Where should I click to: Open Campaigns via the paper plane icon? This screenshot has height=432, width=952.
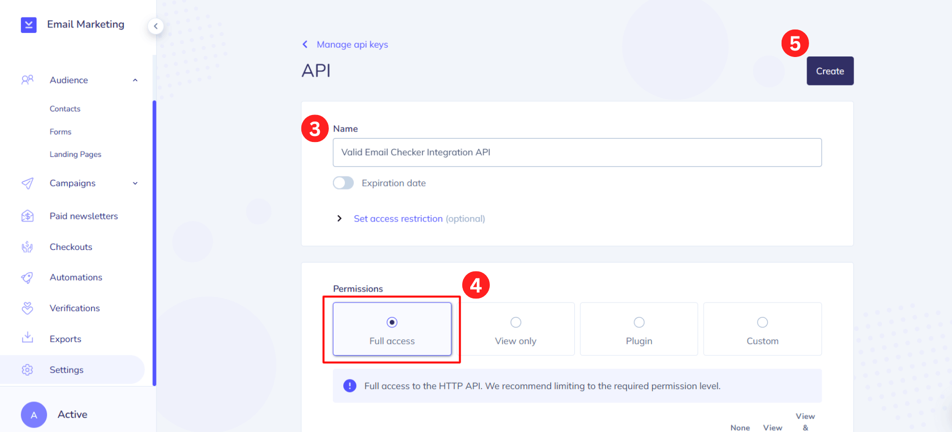pyautogui.click(x=27, y=183)
